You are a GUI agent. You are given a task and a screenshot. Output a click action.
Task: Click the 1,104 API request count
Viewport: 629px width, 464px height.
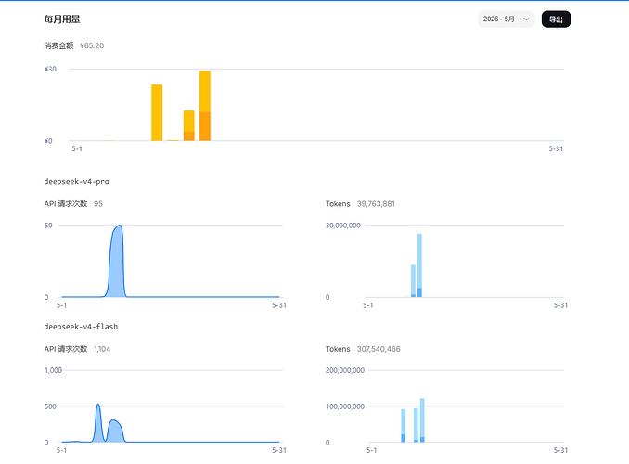102,349
